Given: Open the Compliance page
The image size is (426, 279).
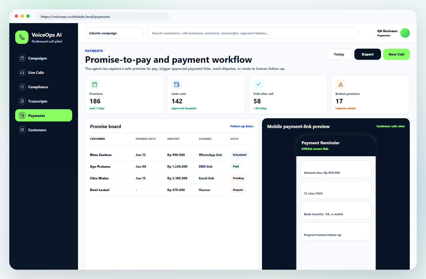Looking at the screenshot, I should point(44,87).
